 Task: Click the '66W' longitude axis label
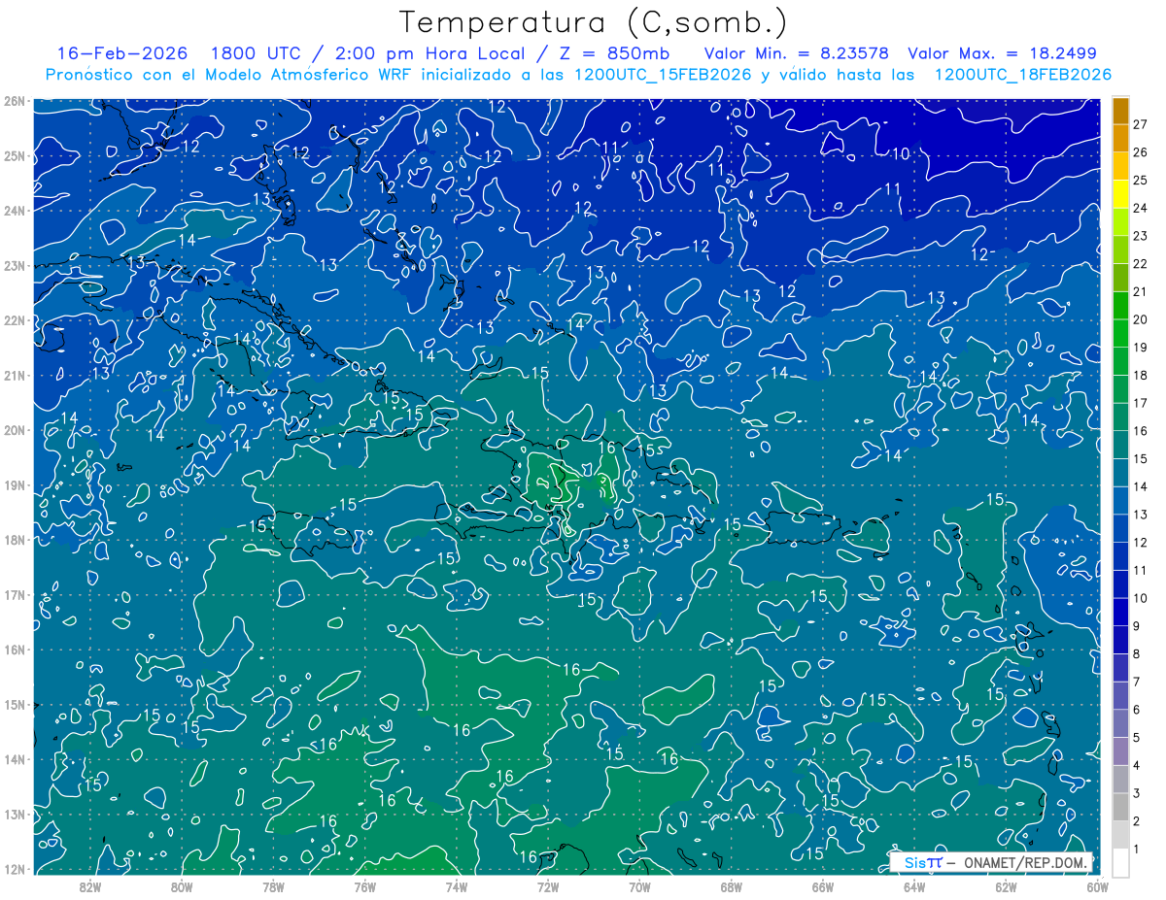(822, 886)
